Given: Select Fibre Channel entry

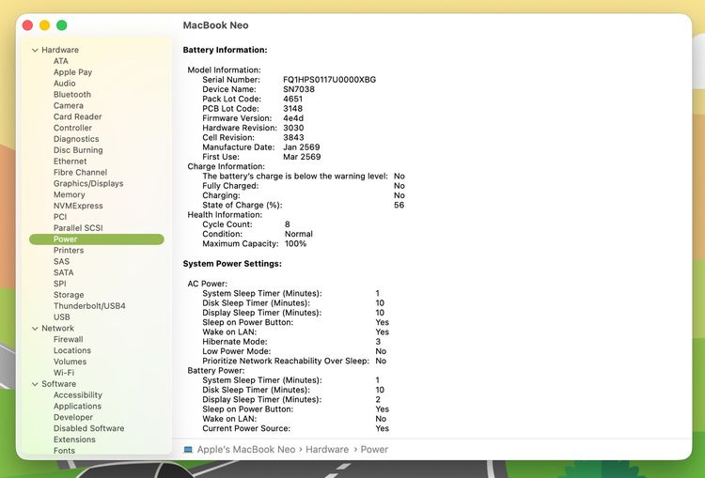Looking at the screenshot, I should click(80, 173).
